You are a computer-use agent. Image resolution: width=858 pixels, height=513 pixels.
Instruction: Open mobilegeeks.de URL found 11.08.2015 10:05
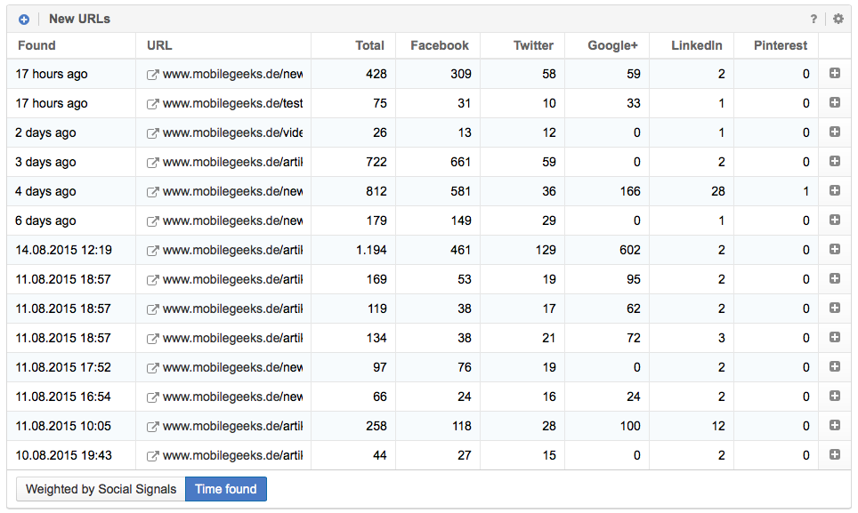pyautogui.click(x=232, y=427)
